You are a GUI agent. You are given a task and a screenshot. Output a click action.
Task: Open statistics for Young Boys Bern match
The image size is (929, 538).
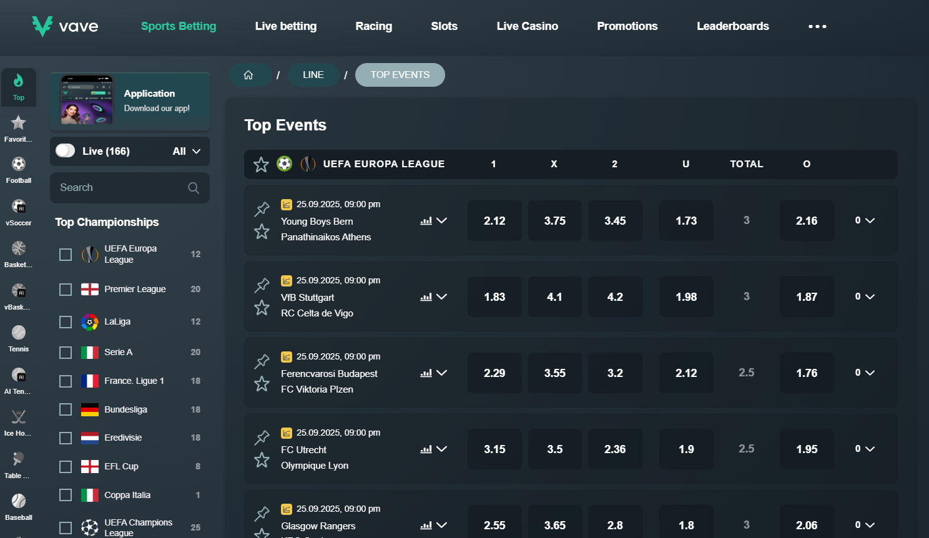(x=426, y=221)
